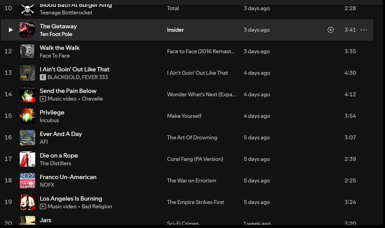The image size is (385, 228).
Task: Click Send the Pain Below cover art
Action: (27, 94)
